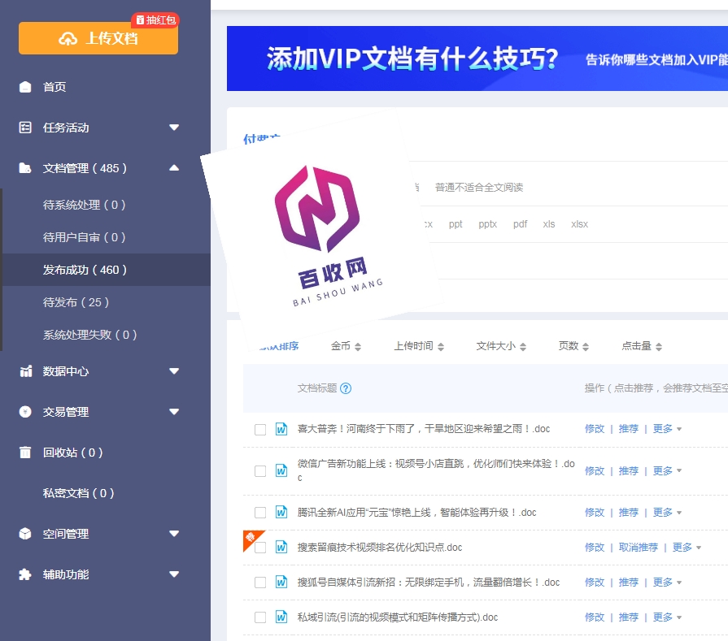728x641 pixels.
Task: Open 待系统处理 (0) submenu
Action: pyautogui.click(x=84, y=205)
